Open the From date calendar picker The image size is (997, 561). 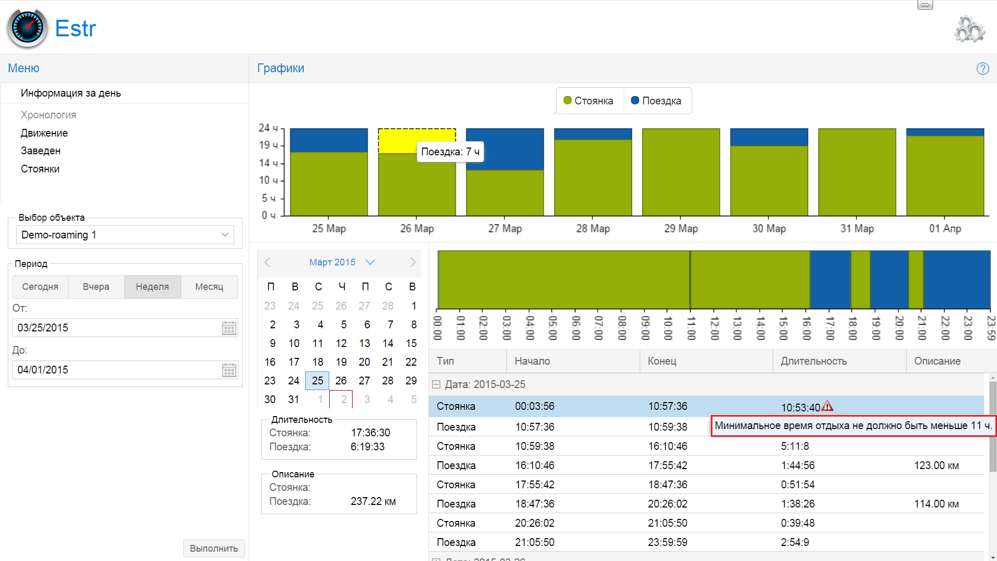[229, 328]
